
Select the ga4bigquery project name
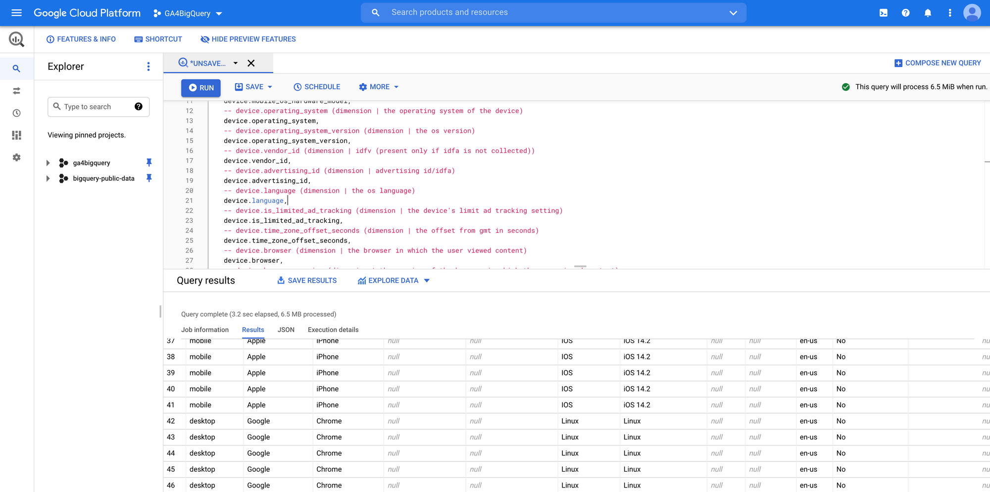tap(92, 163)
